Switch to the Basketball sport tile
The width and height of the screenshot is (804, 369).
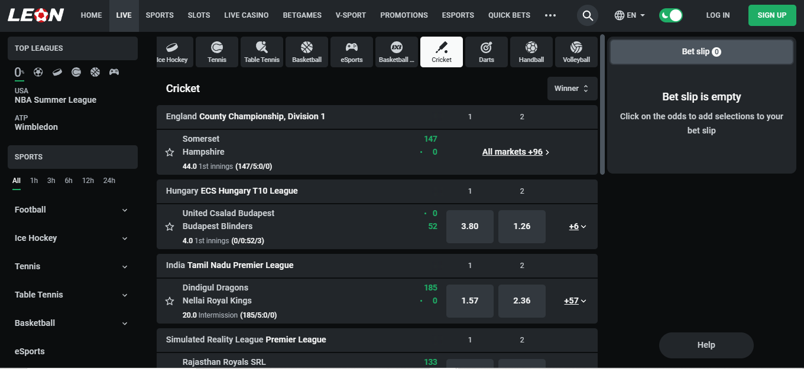point(307,52)
